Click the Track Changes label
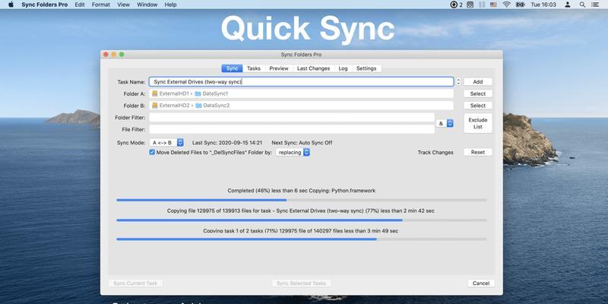 pyautogui.click(x=435, y=153)
